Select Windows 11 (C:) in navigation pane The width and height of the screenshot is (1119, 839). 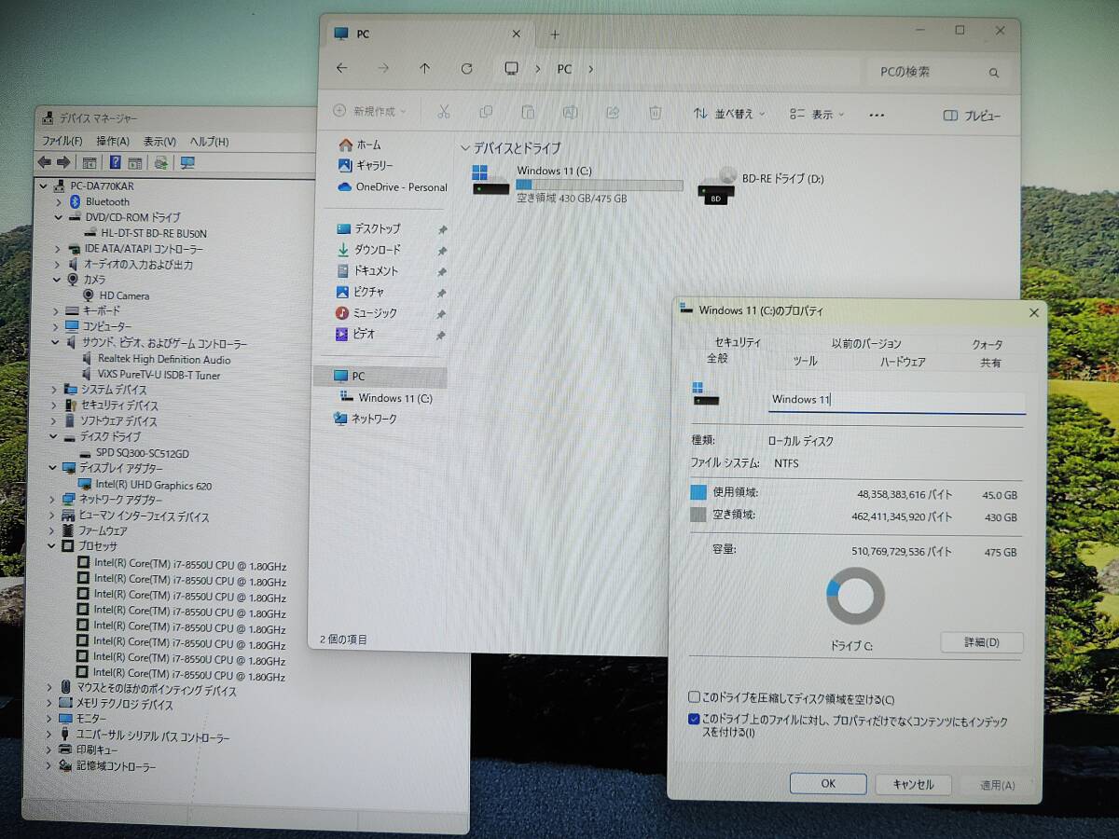386,398
